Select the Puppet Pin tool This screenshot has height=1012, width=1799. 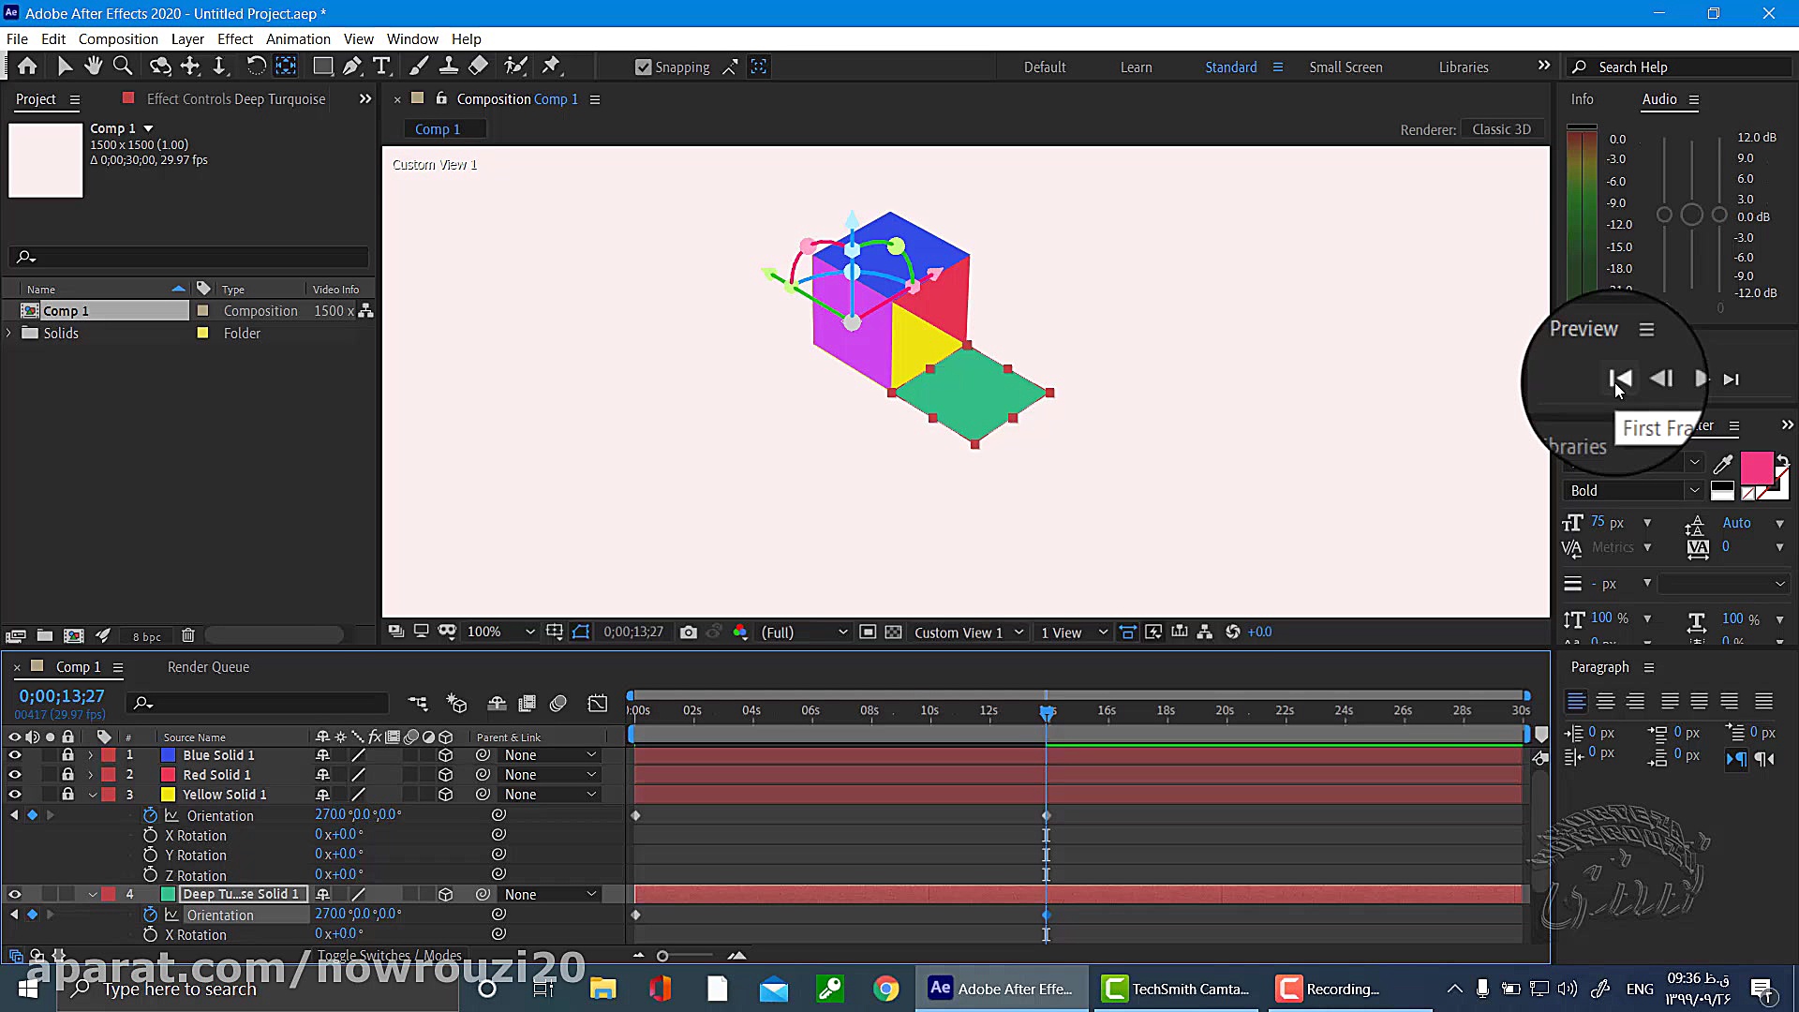tap(551, 67)
